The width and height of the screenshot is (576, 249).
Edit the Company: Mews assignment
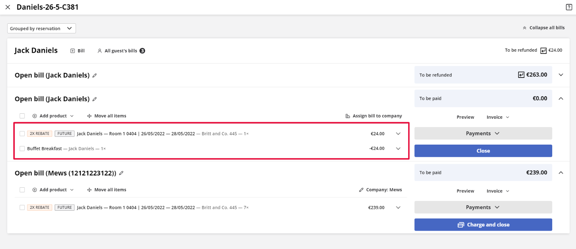(x=381, y=190)
